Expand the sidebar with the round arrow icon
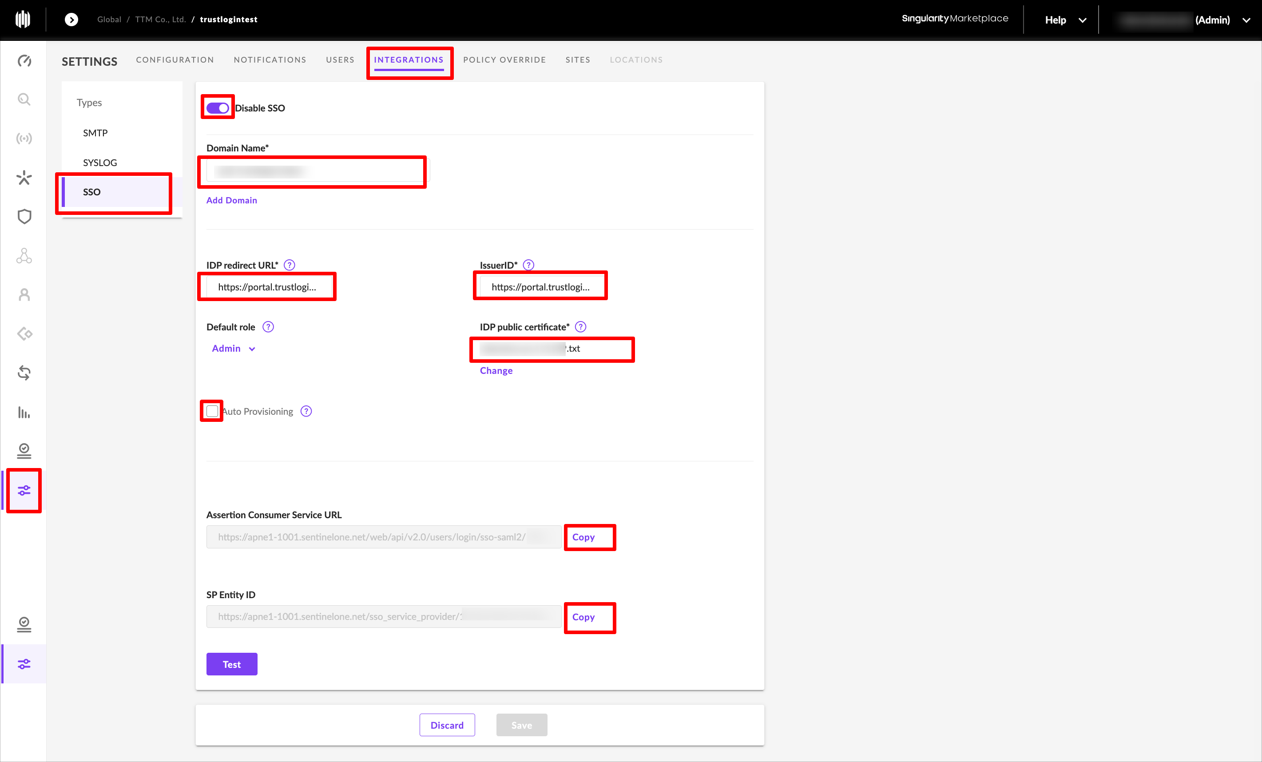 coord(71,20)
